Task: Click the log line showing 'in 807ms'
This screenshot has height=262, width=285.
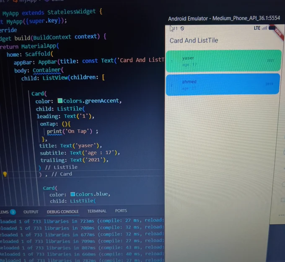Action: point(82,247)
